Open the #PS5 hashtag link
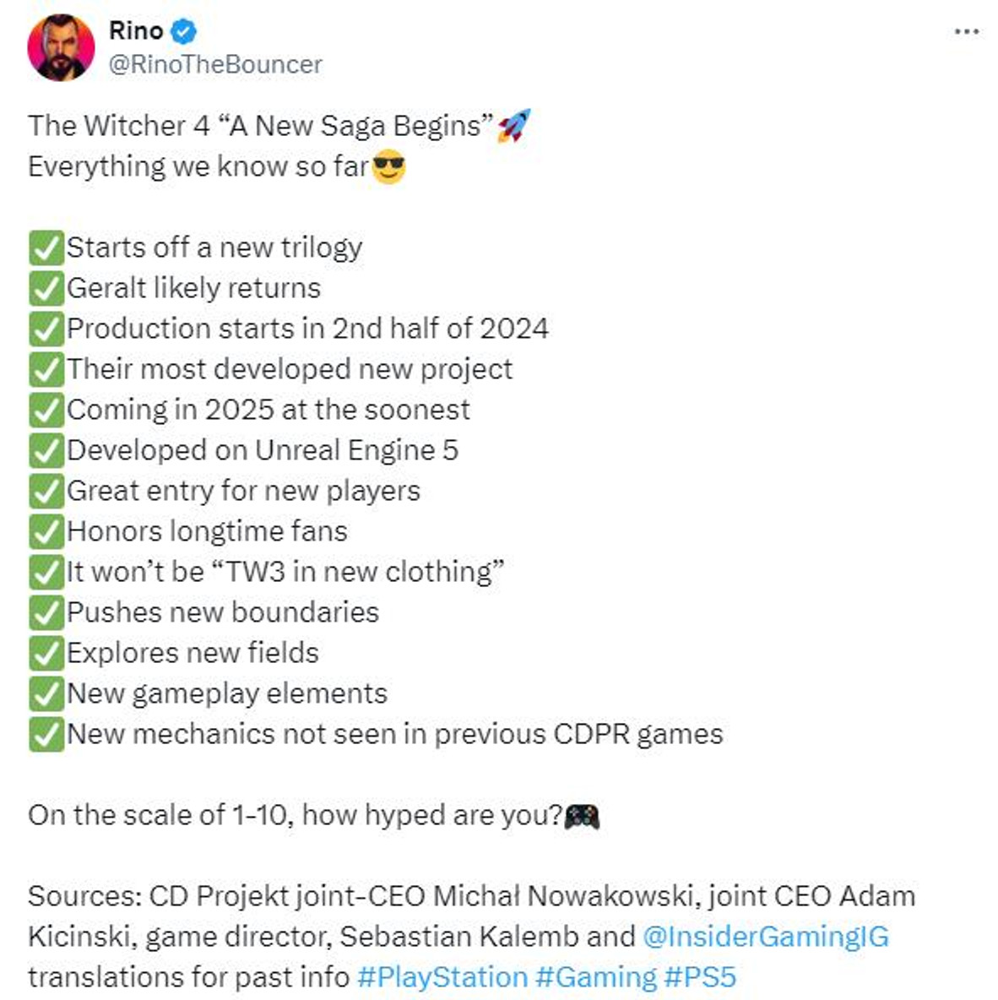 (x=700, y=977)
